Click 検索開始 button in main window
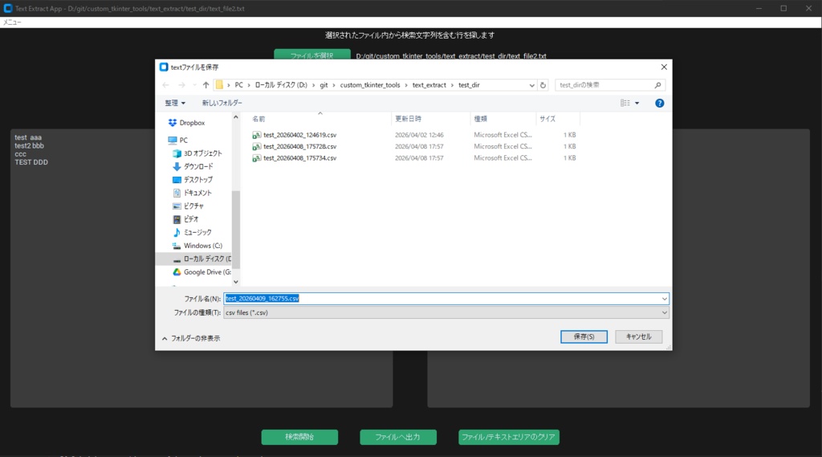The image size is (822, 457). (299, 437)
